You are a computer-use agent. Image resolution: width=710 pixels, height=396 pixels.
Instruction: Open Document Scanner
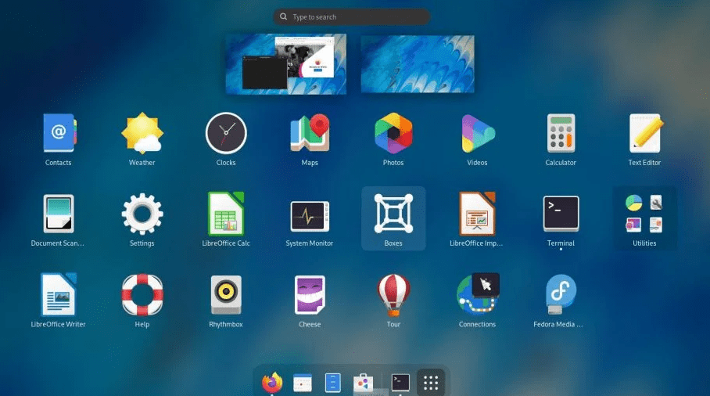[59, 220]
